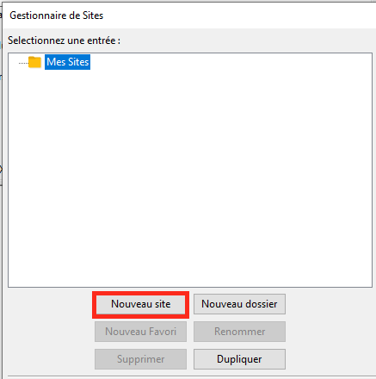Viewport: 376px width, 379px height.
Task: Click the dotted tree connector before the folder
Action: point(23,63)
